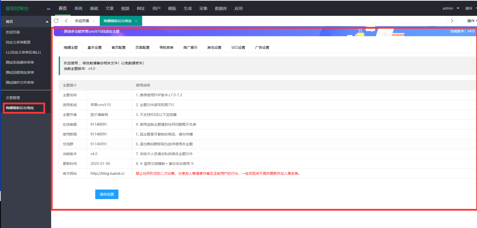Select the 导航菜单 tab

pyautogui.click(x=167, y=48)
